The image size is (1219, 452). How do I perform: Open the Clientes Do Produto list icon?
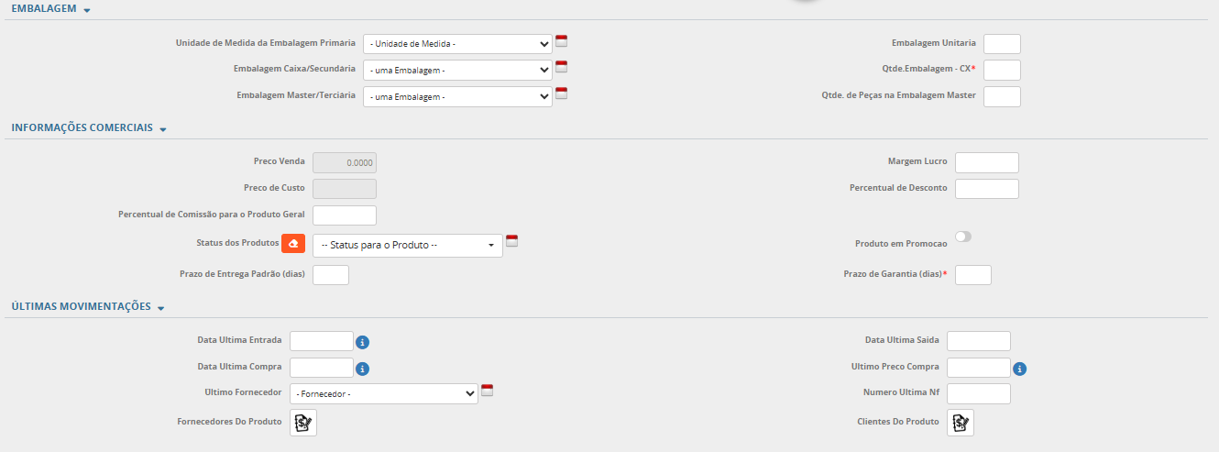[x=961, y=423]
